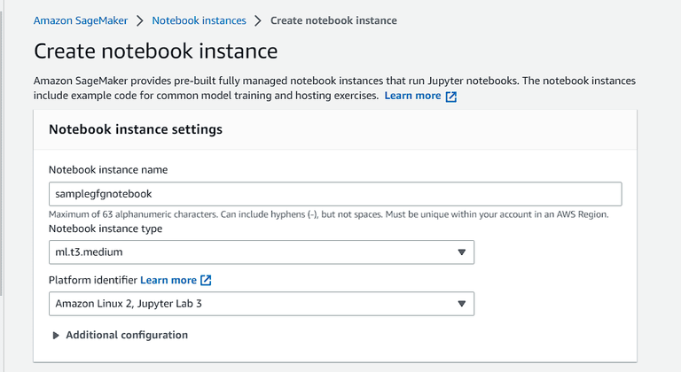Click the Notebook instance type label
The width and height of the screenshot is (681, 372).
tap(105, 229)
